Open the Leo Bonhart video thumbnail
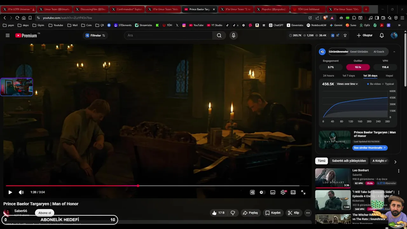 [333, 178]
